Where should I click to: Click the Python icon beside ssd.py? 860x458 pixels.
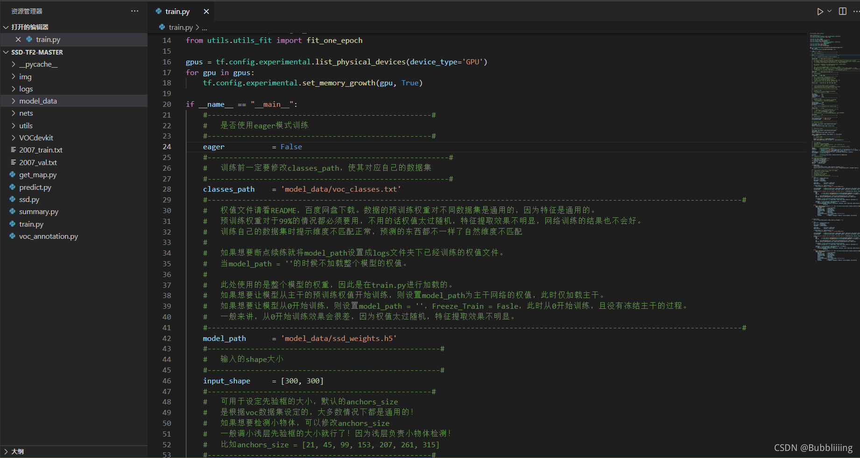point(13,199)
